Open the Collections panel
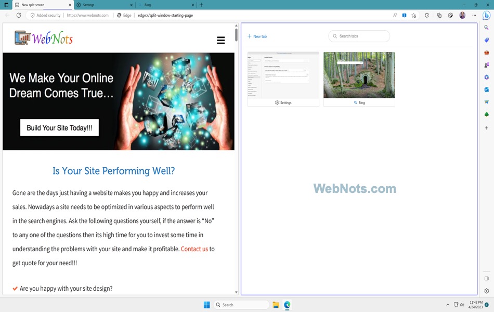Viewport: 494px width, 312px height. point(439,15)
